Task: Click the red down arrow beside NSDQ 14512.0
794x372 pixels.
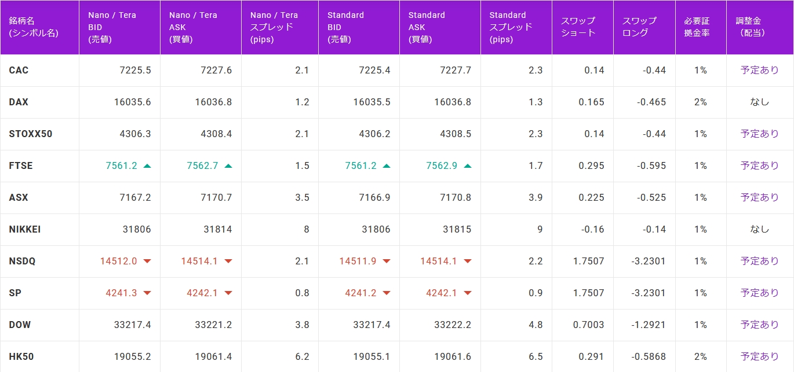Action: click(x=147, y=261)
